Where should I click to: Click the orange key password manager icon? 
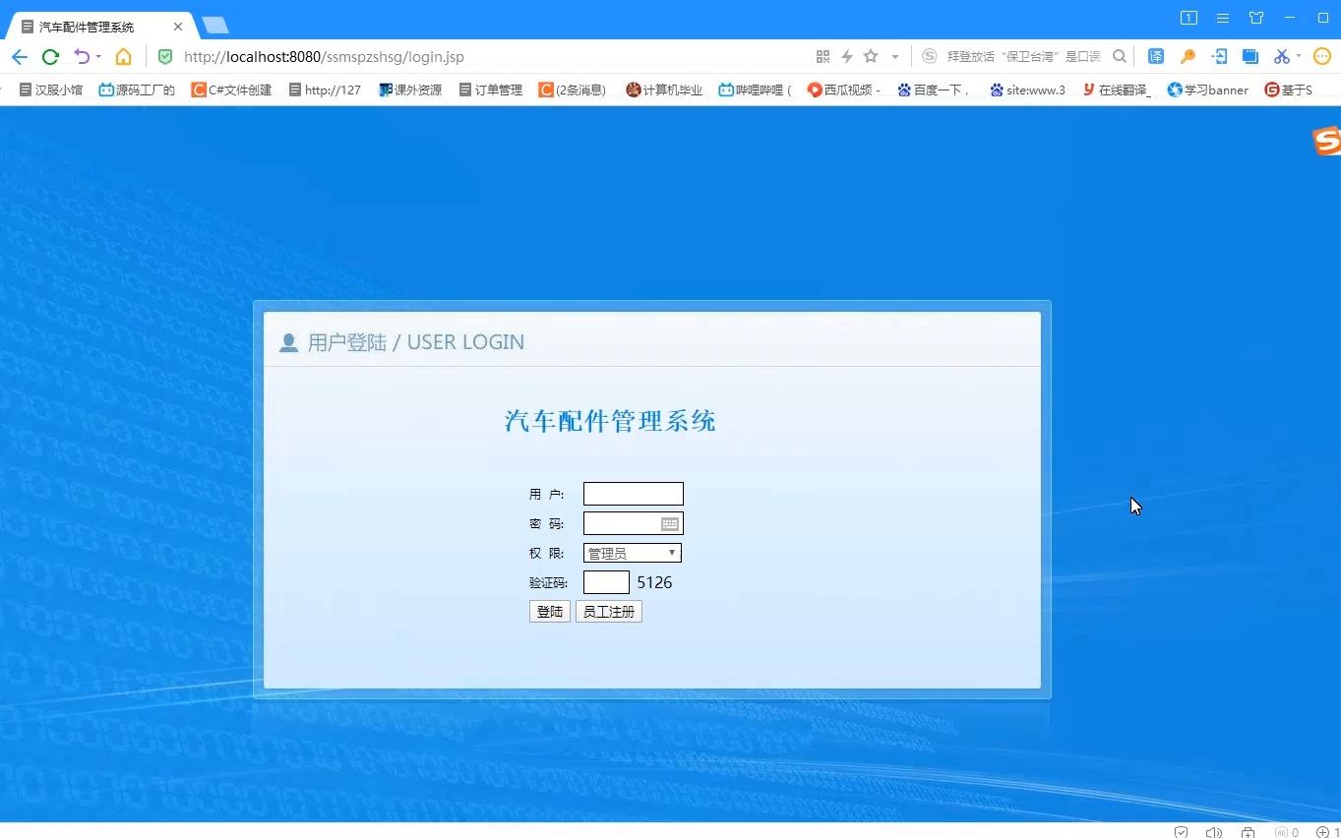[1188, 56]
